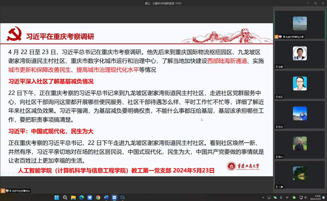The image size is (327, 201).
Task: Open the see-all-slides icon in slideshow controls
Action: [x=19, y=174]
